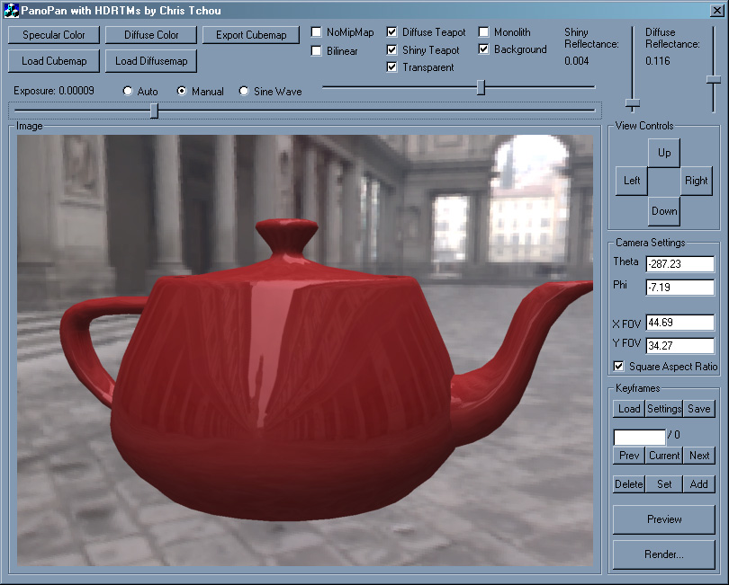This screenshot has width=729, height=585.
Task: Choose the Sine Wave exposure mode
Action: click(x=244, y=92)
